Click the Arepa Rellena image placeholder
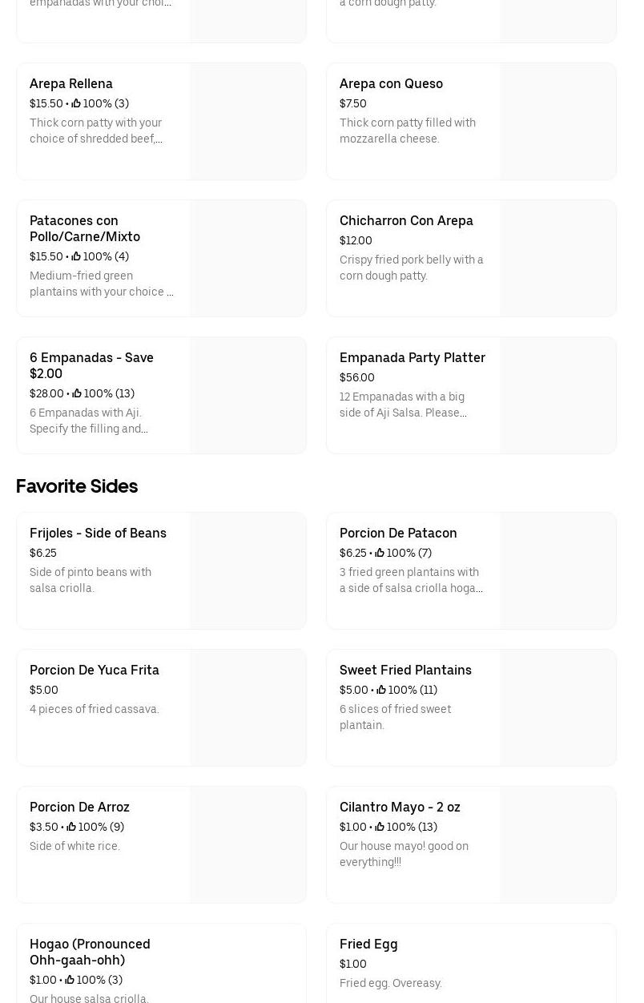644x1003 pixels. click(x=248, y=122)
